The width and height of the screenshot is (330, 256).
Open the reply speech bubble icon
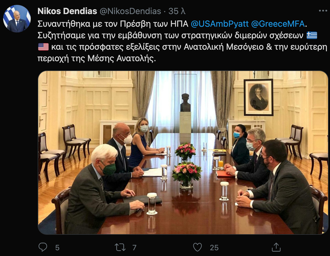tap(43, 247)
